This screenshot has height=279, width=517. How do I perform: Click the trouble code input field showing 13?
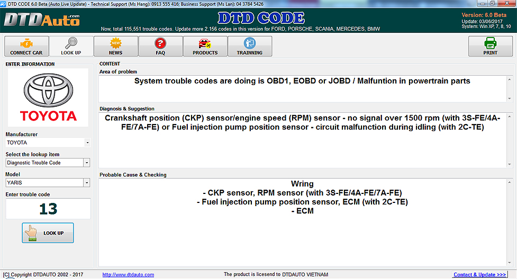(48, 209)
